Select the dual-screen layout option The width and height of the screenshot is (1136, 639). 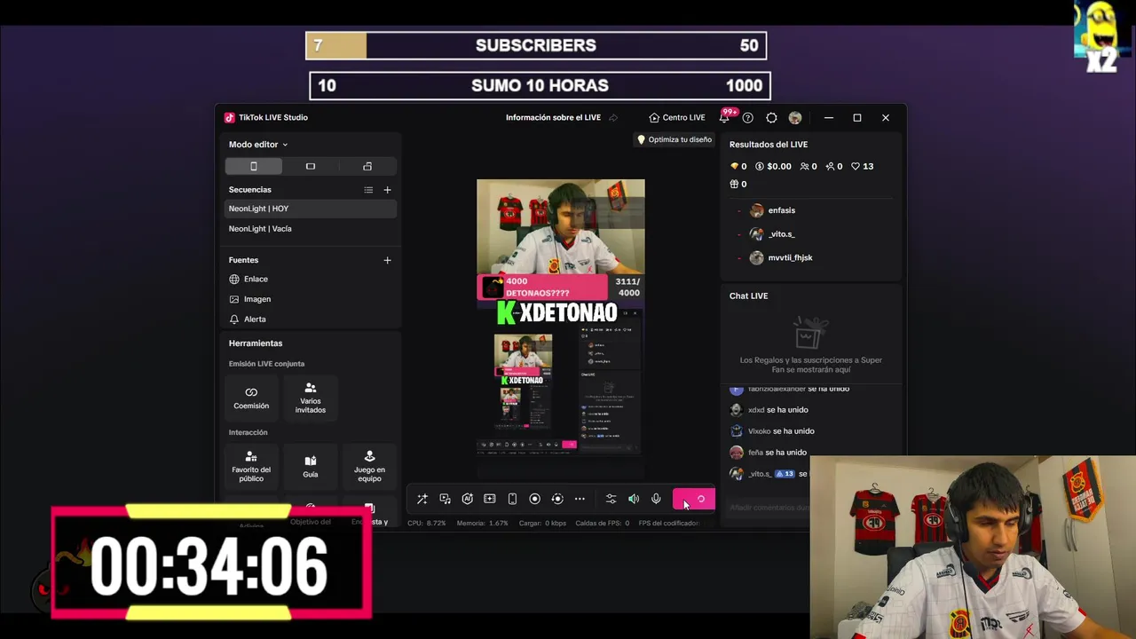[x=367, y=166]
